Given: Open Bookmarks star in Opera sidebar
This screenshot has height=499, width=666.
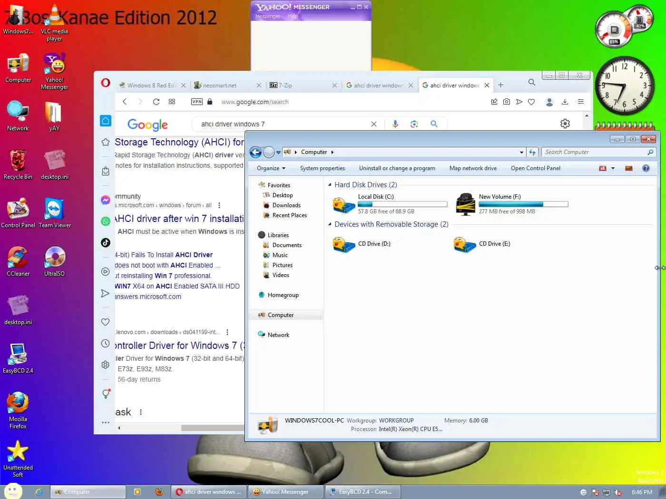Looking at the screenshot, I should coord(106,142).
